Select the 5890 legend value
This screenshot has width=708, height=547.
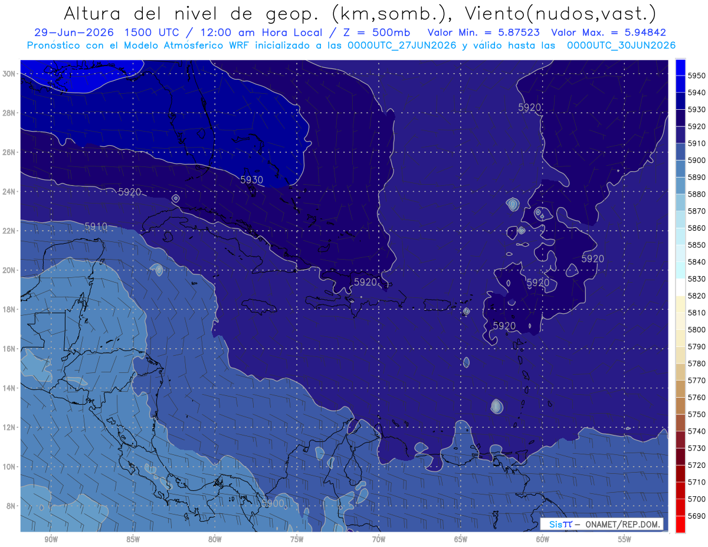[x=697, y=177]
